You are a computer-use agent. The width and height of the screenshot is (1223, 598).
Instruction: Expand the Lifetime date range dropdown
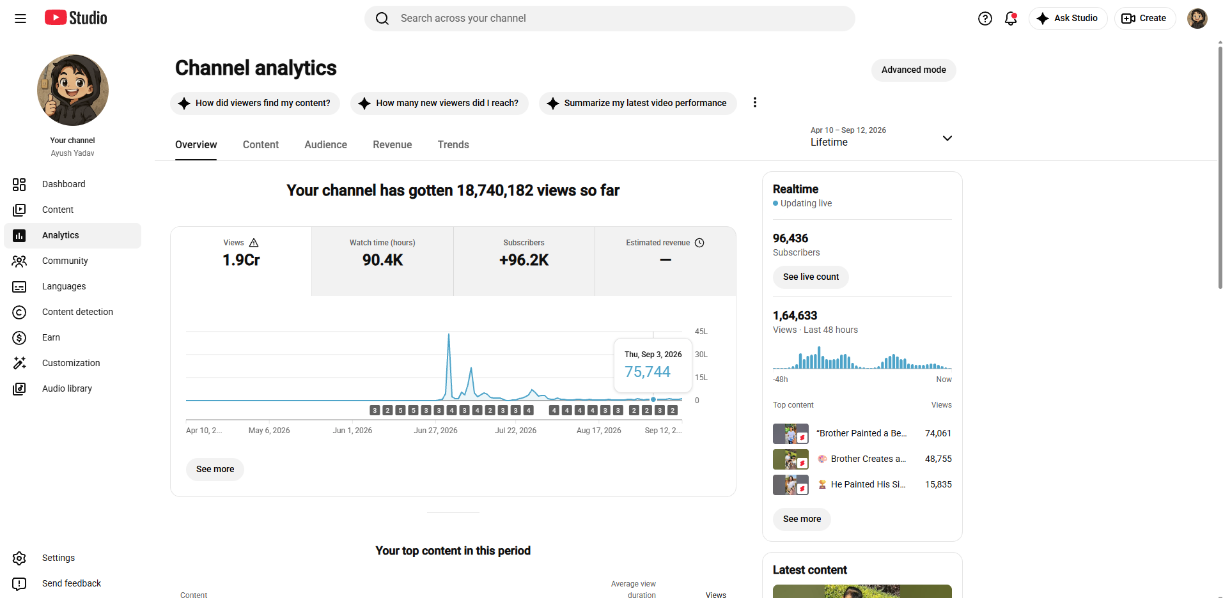pyautogui.click(x=882, y=137)
